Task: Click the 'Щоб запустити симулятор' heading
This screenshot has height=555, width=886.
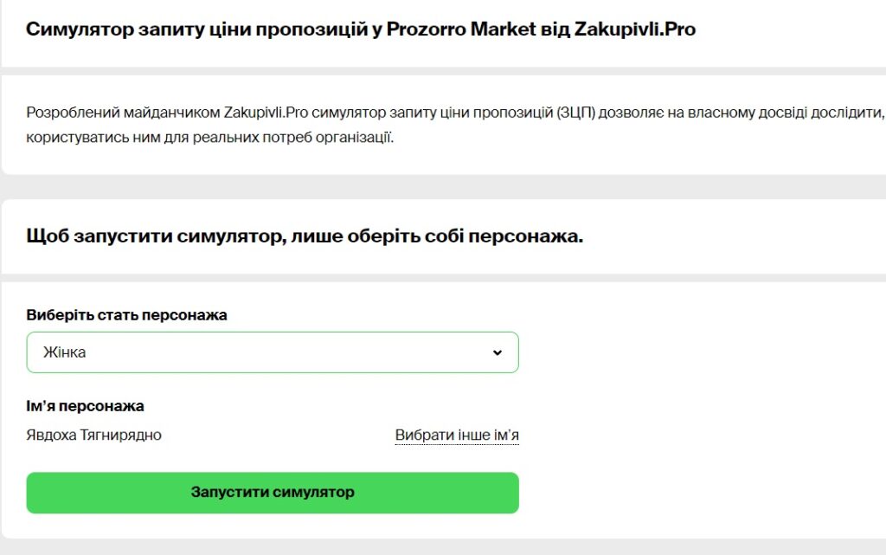Action: (x=151, y=236)
